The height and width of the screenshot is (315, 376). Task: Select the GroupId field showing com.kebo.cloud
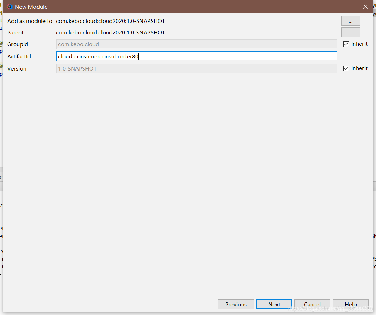tap(196, 44)
